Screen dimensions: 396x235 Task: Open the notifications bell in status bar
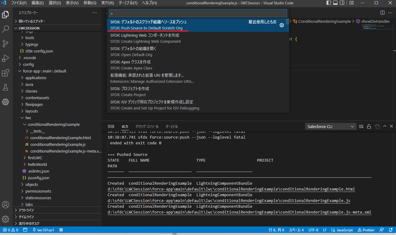(391, 230)
